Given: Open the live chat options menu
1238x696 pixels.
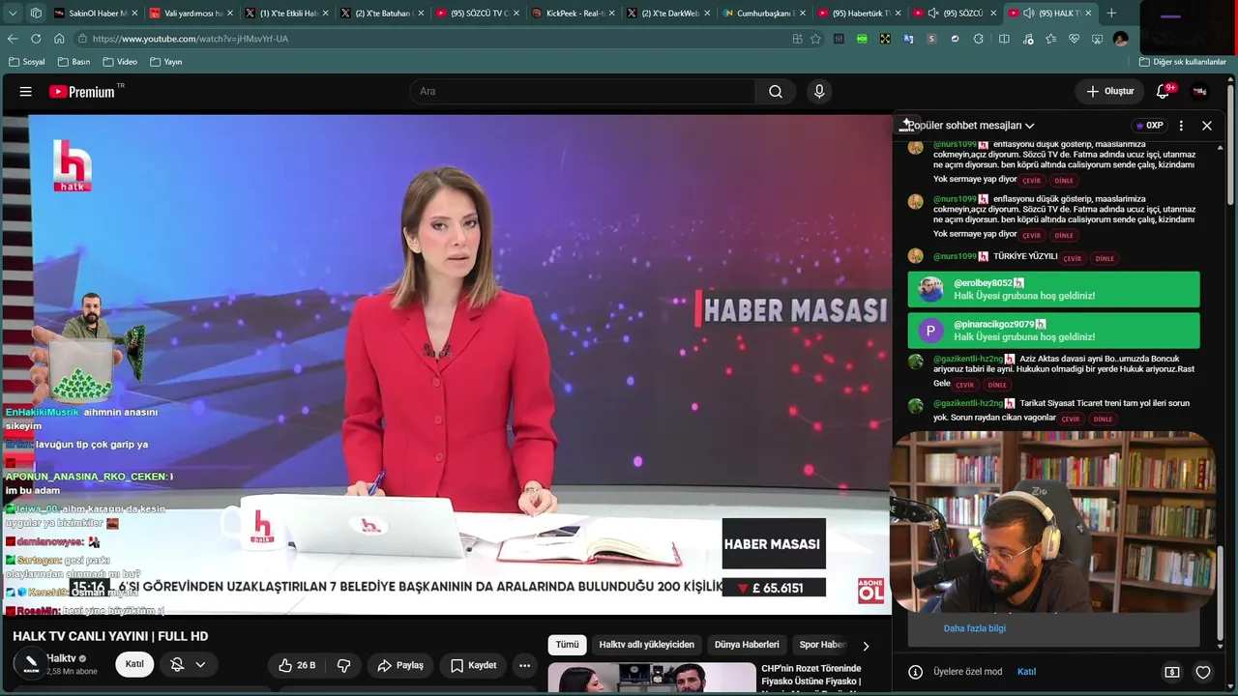Looking at the screenshot, I should tap(1181, 126).
